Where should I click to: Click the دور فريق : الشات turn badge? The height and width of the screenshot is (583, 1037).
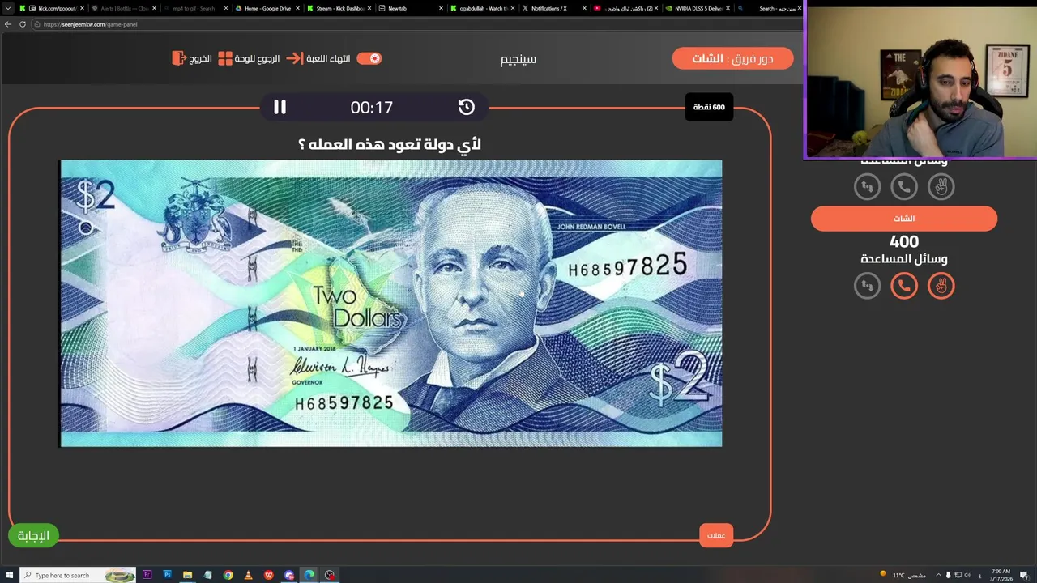[732, 58]
